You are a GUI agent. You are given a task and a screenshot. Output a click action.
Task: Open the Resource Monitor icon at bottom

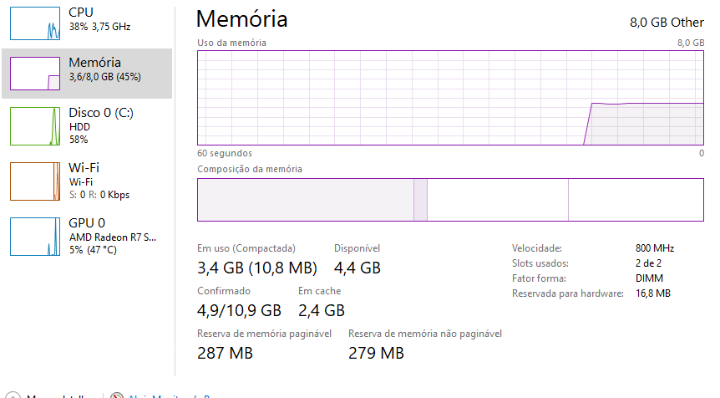pyautogui.click(x=117, y=395)
